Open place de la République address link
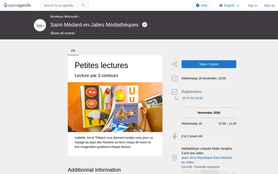Image resolution: width=278 pixels, height=174 pixels. [x=207, y=160]
